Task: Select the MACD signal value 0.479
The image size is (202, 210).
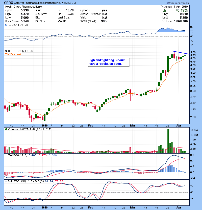Action: [x=43, y=155]
